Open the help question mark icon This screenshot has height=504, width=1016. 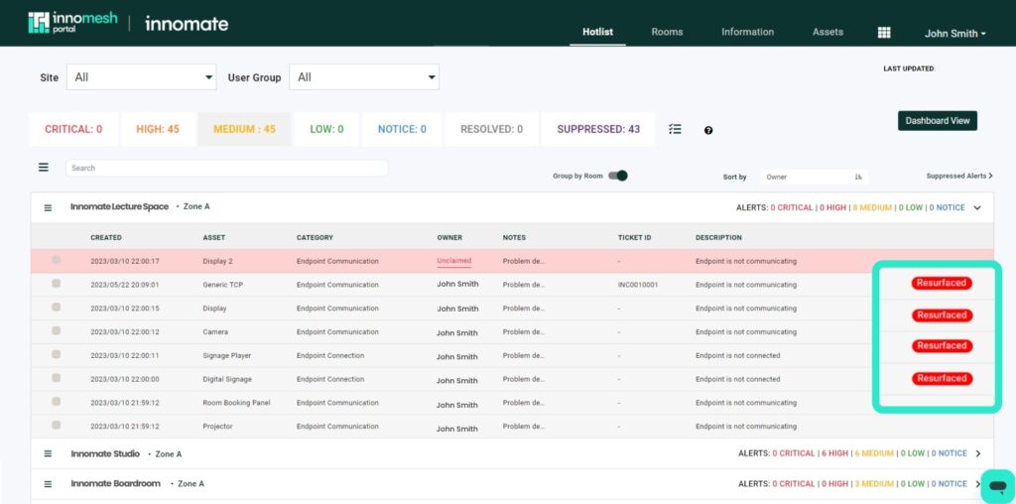(x=708, y=130)
